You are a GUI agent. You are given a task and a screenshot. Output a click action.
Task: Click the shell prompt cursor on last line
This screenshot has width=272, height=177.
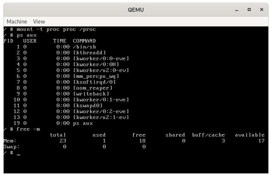[x=18, y=153]
